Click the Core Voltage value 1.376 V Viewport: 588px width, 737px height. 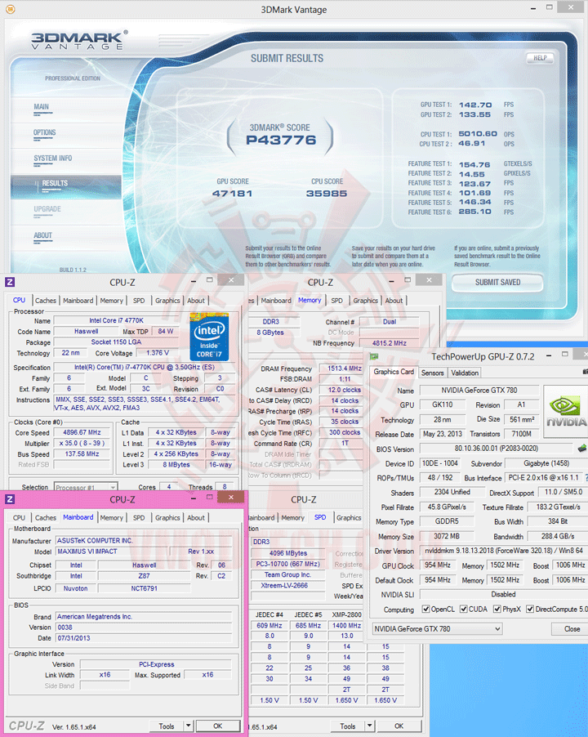tap(158, 352)
